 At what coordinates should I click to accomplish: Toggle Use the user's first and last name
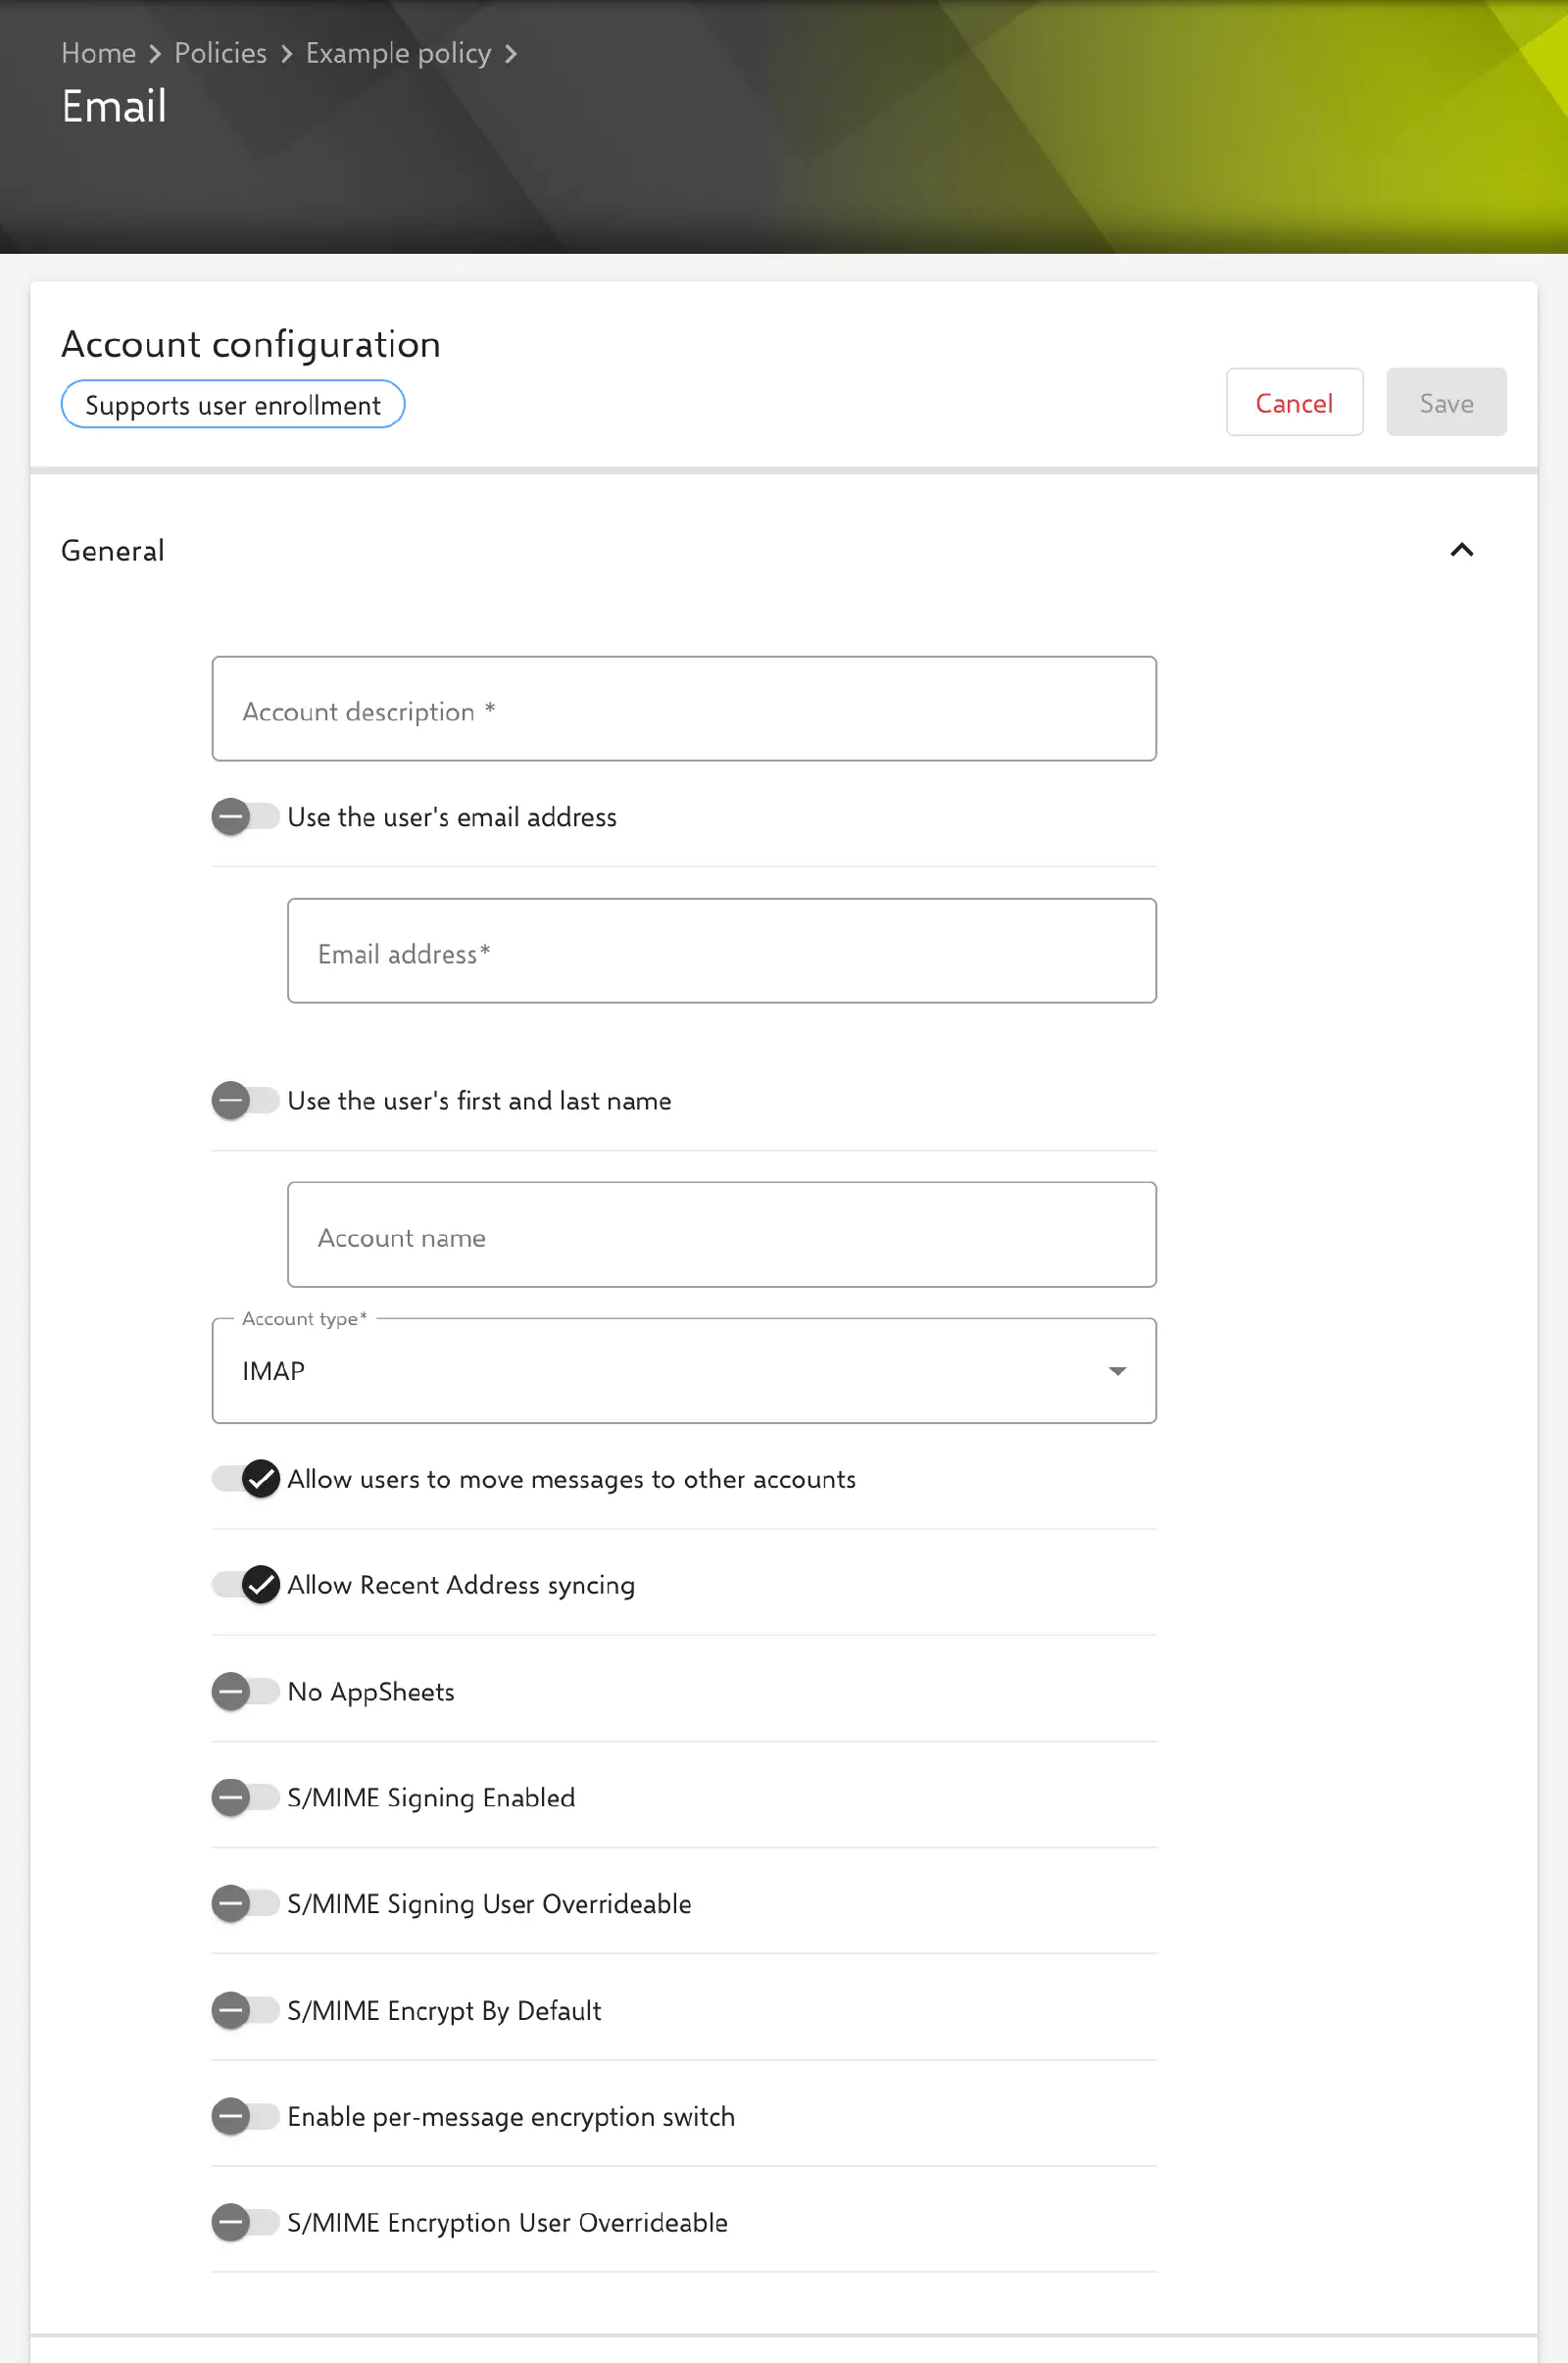click(245, 1101)
